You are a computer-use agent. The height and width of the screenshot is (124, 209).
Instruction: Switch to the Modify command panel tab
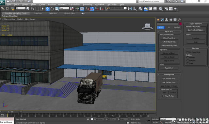click(162, 20)
